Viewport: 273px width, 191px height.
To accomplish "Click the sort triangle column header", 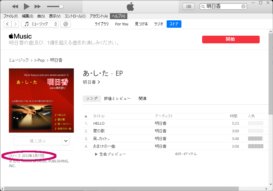I will [x=86, y=116].
